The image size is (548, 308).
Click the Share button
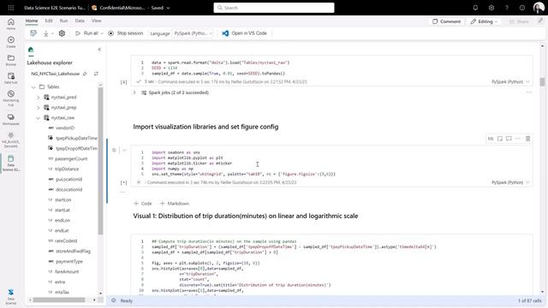tap(519, 21)
